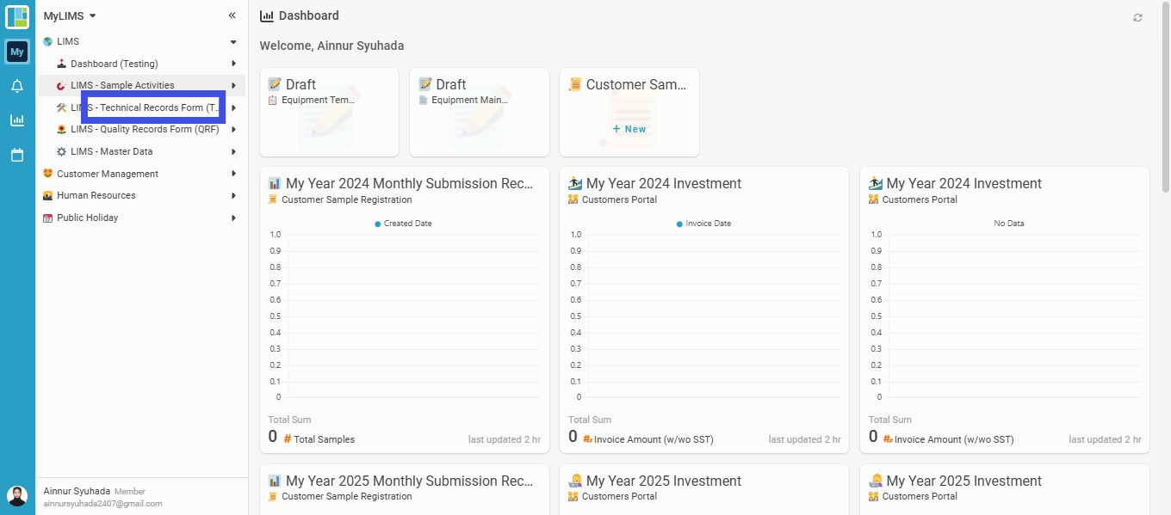Select LIMS - Sample Activities menu item
Screen dimensions: 1171x515
[142, 85]
